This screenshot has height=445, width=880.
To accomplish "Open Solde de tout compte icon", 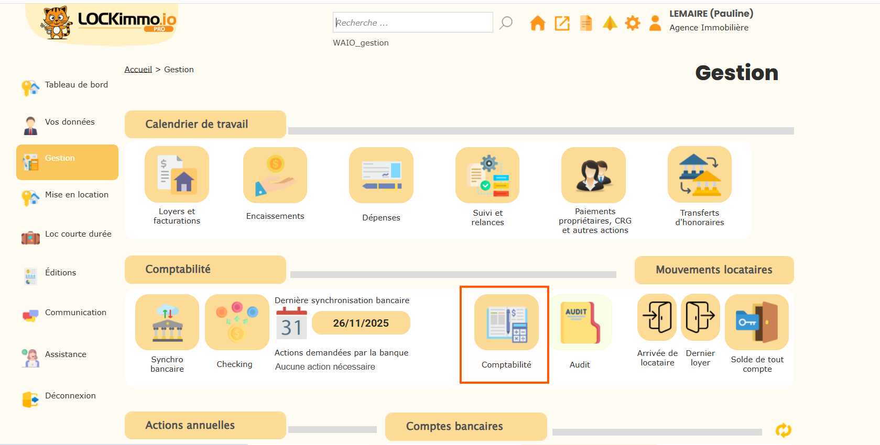I will (757, 322).
